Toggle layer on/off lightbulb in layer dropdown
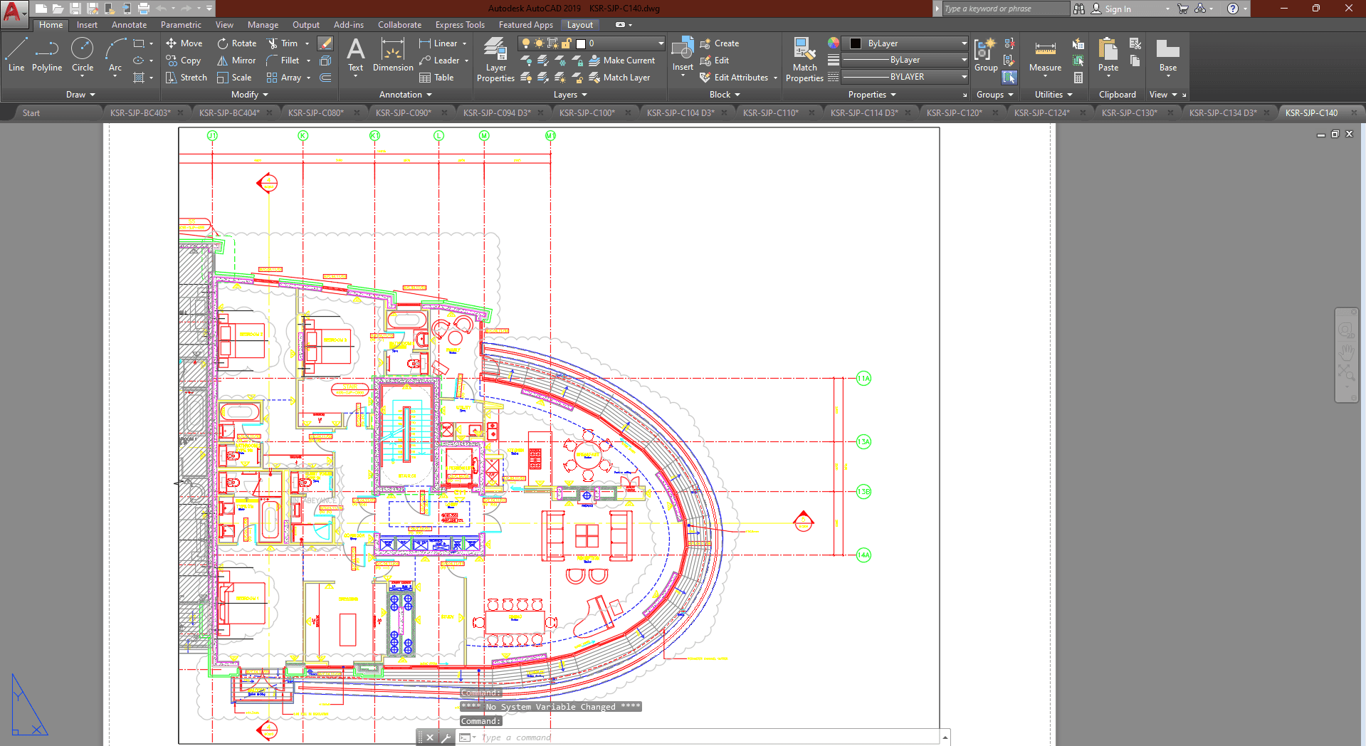Viewport: 1366px width, 746px height. 526,43
